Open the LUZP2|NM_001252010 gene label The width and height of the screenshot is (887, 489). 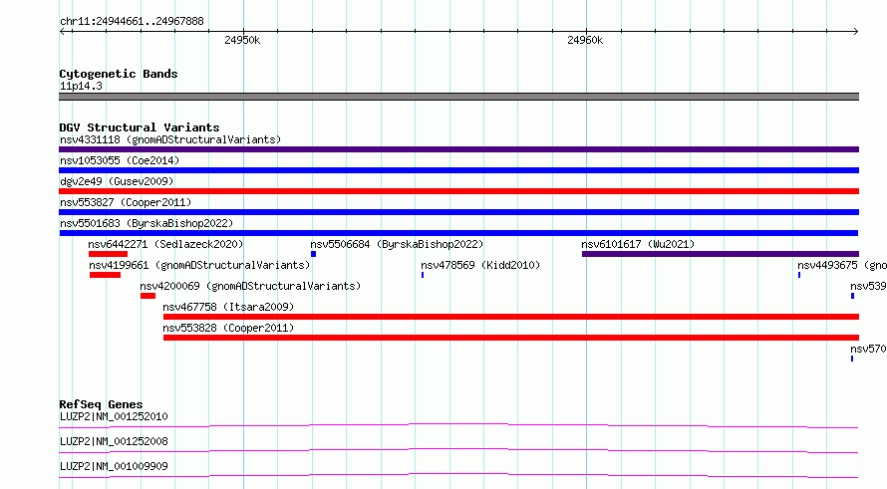114,416
